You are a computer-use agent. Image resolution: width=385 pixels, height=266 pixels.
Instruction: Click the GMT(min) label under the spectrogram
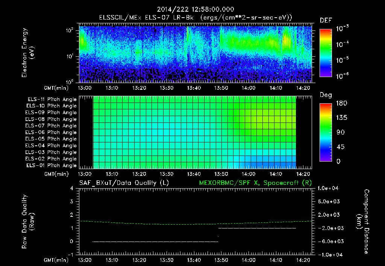point(56,88)
